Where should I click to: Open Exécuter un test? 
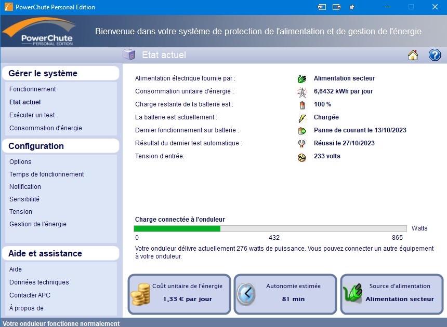32,115
